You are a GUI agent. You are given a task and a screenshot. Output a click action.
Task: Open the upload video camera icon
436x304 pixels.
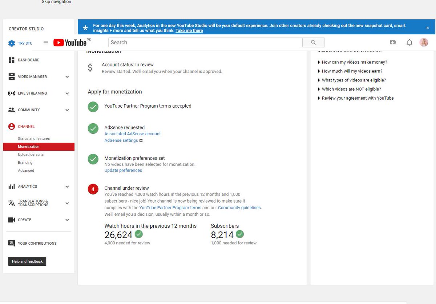393,43
